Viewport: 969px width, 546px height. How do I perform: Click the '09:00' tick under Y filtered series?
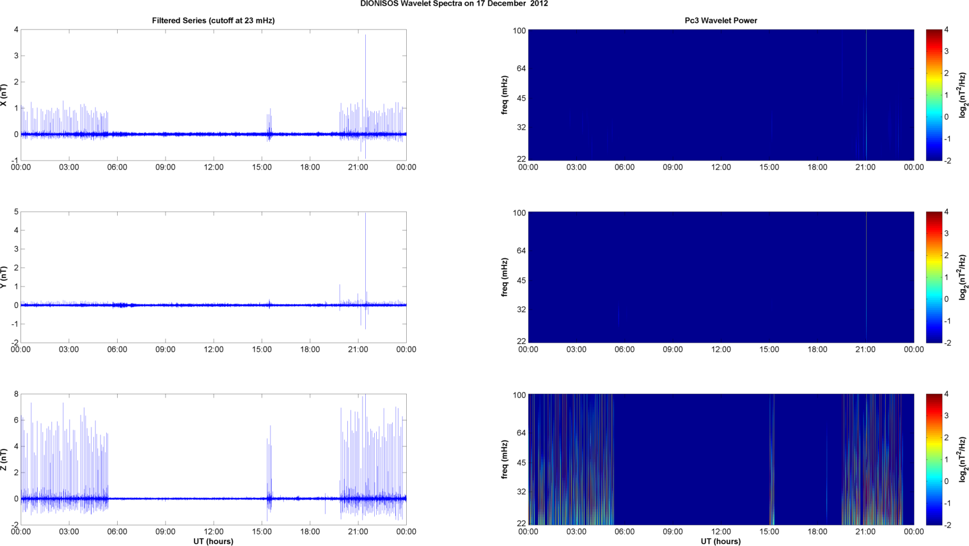click(166, 350)
